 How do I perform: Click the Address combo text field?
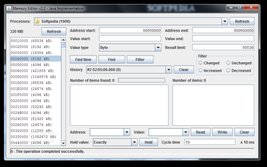(107, 132)
